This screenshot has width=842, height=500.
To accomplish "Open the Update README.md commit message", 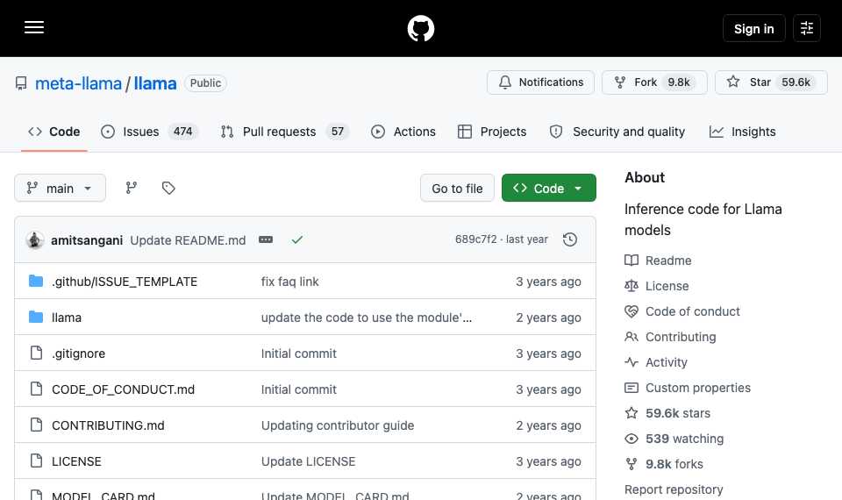I will click(x=188, y=240).
